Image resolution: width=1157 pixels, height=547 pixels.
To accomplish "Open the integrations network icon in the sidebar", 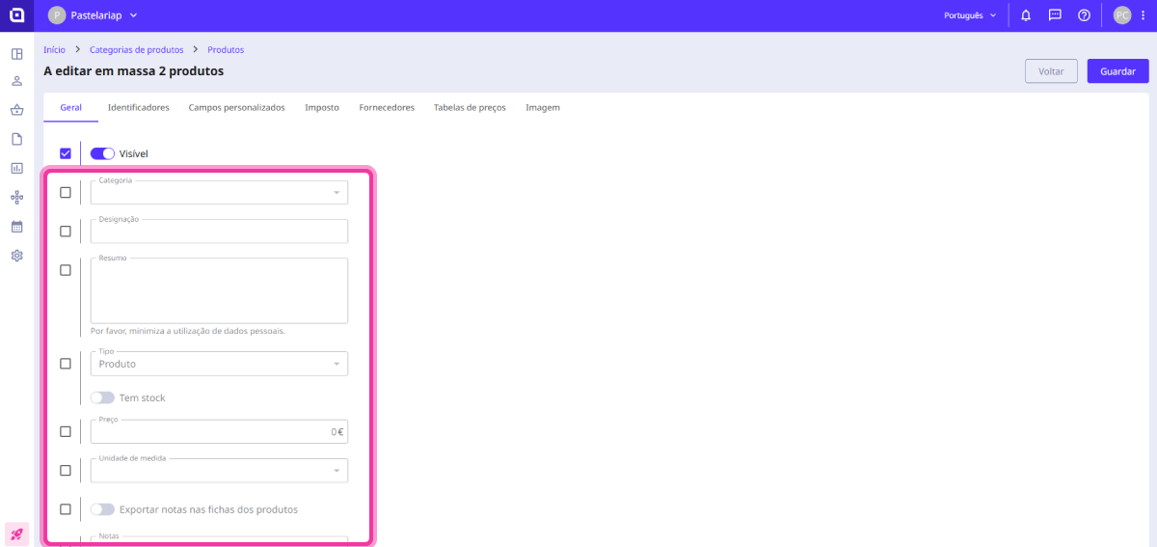I will [16, 197].
